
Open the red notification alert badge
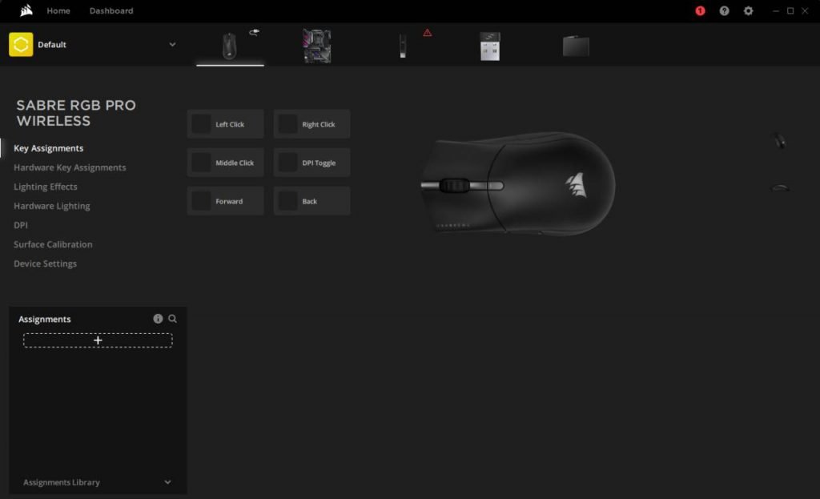point(700,10)
